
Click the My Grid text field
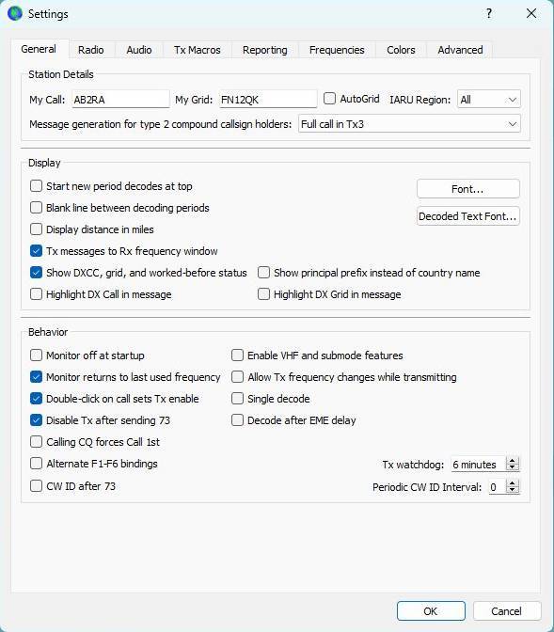point(268,99)
